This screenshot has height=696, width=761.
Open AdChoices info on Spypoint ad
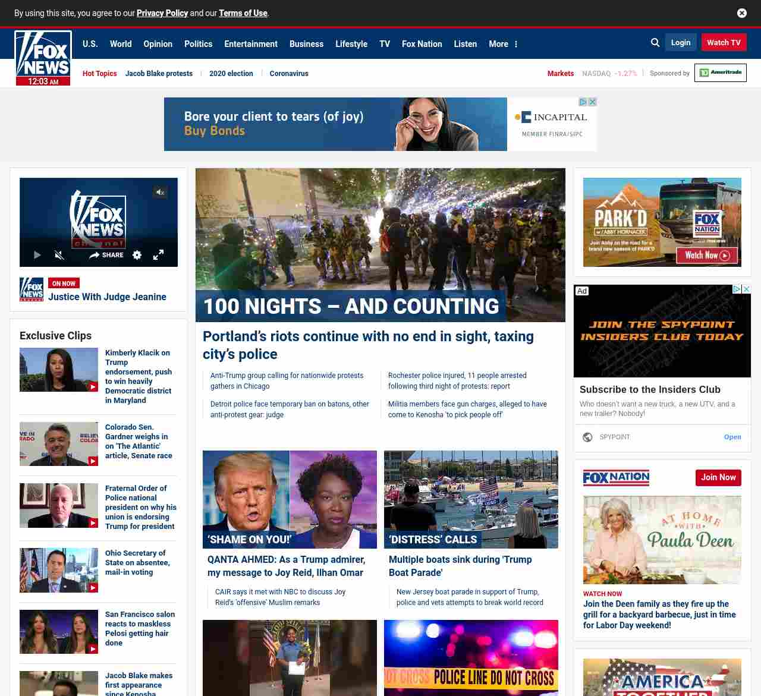tap(737, 289)
